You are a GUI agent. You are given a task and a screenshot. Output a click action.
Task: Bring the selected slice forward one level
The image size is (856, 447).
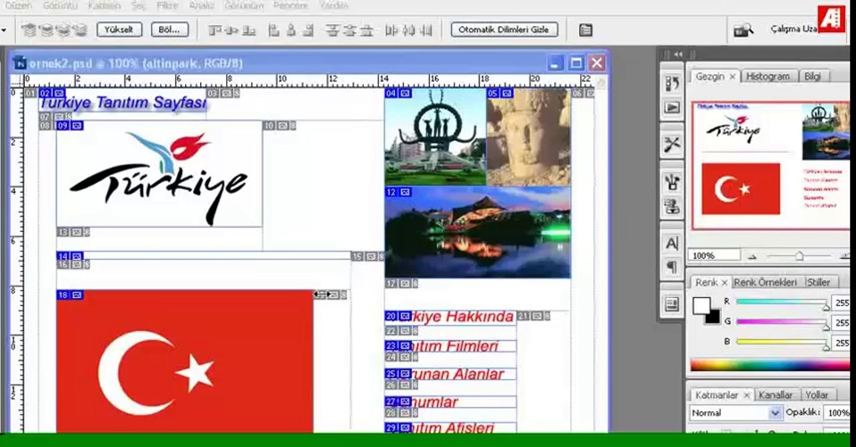[46, 30]
